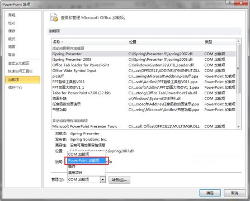The image size is (250, 201).
Task: Open the 语言 options category
Action: click(12, 47)
